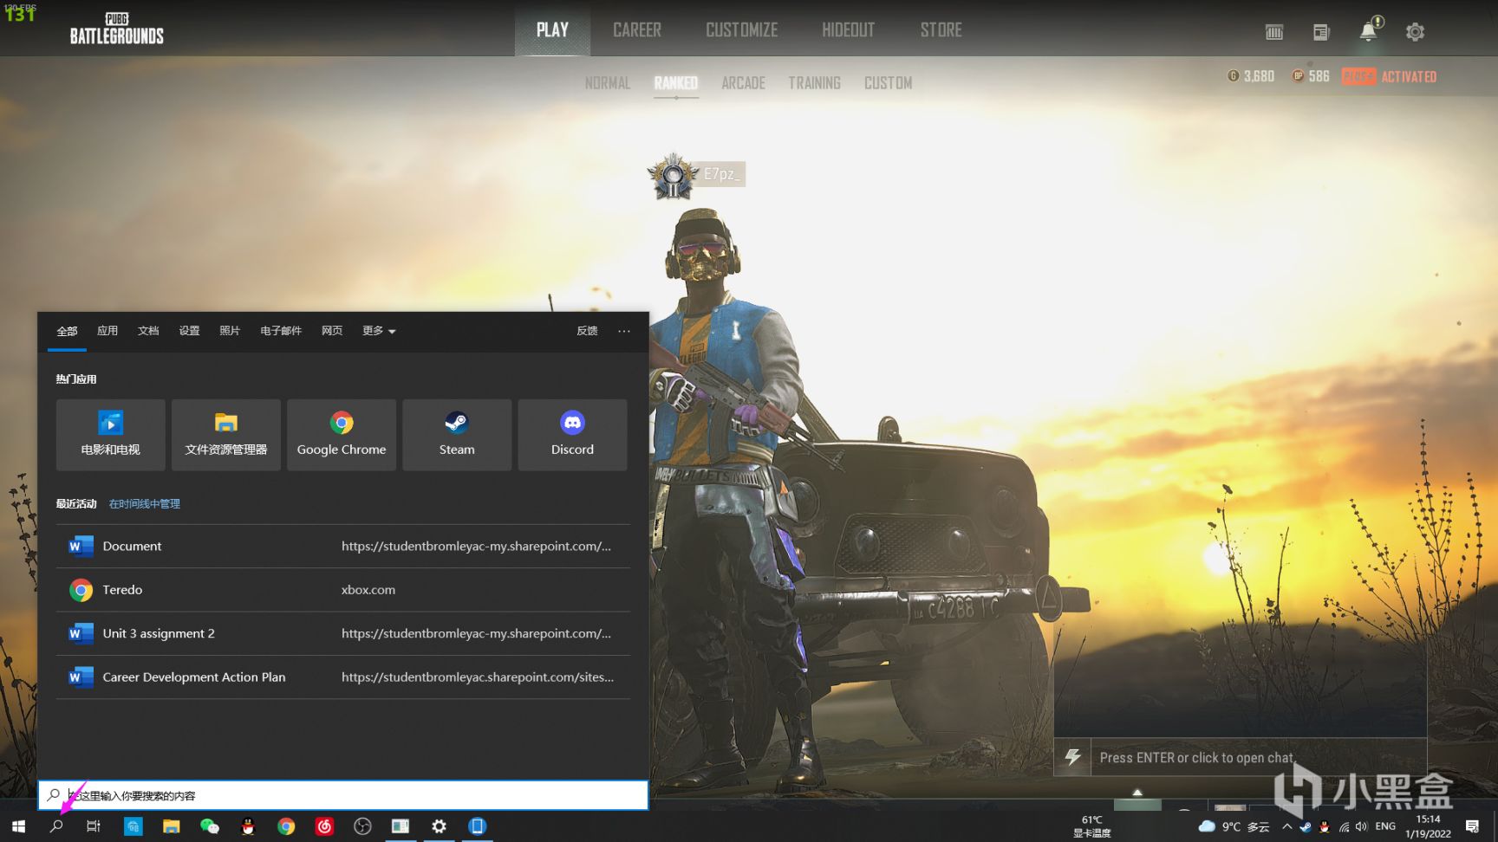Switch to the PLAY tab

coord(552,29)
